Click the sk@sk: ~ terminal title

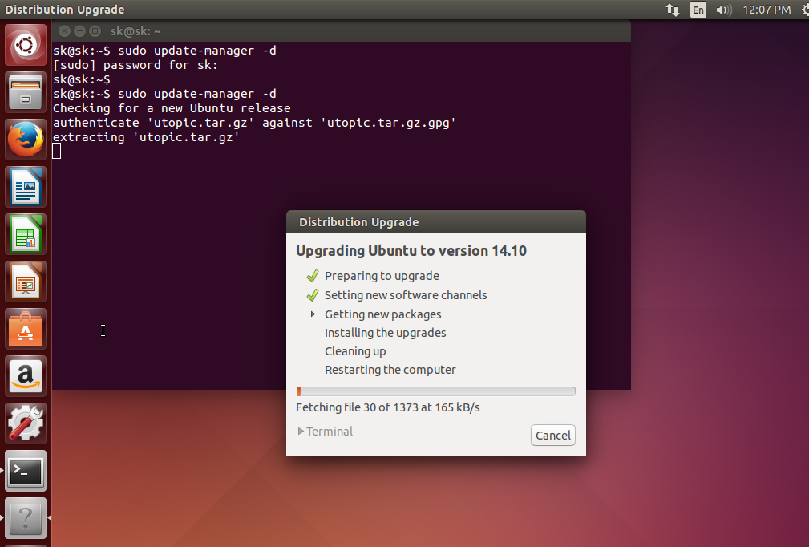[136, 31]
